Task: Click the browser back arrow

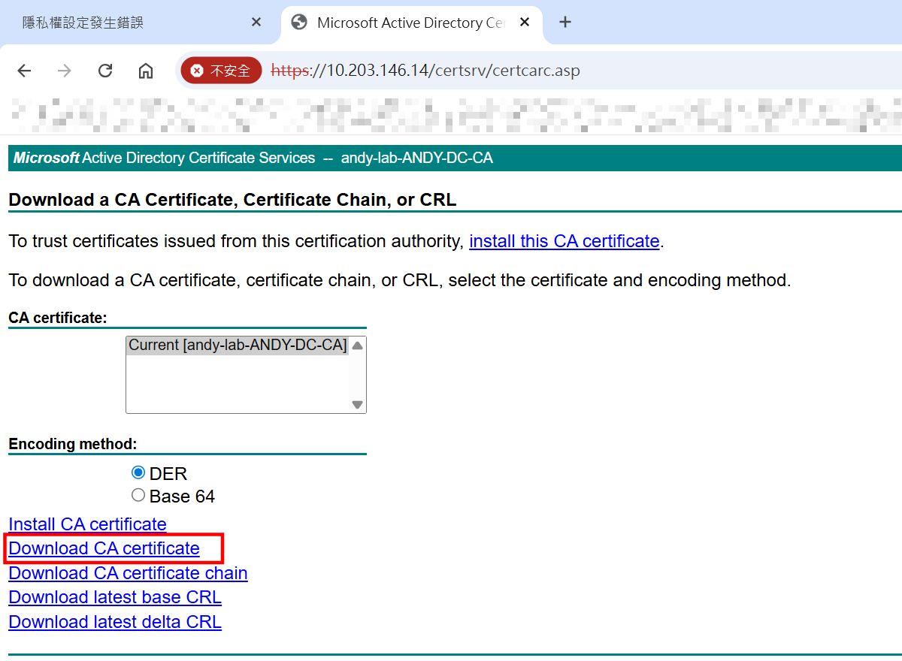Action: (24, 71)
